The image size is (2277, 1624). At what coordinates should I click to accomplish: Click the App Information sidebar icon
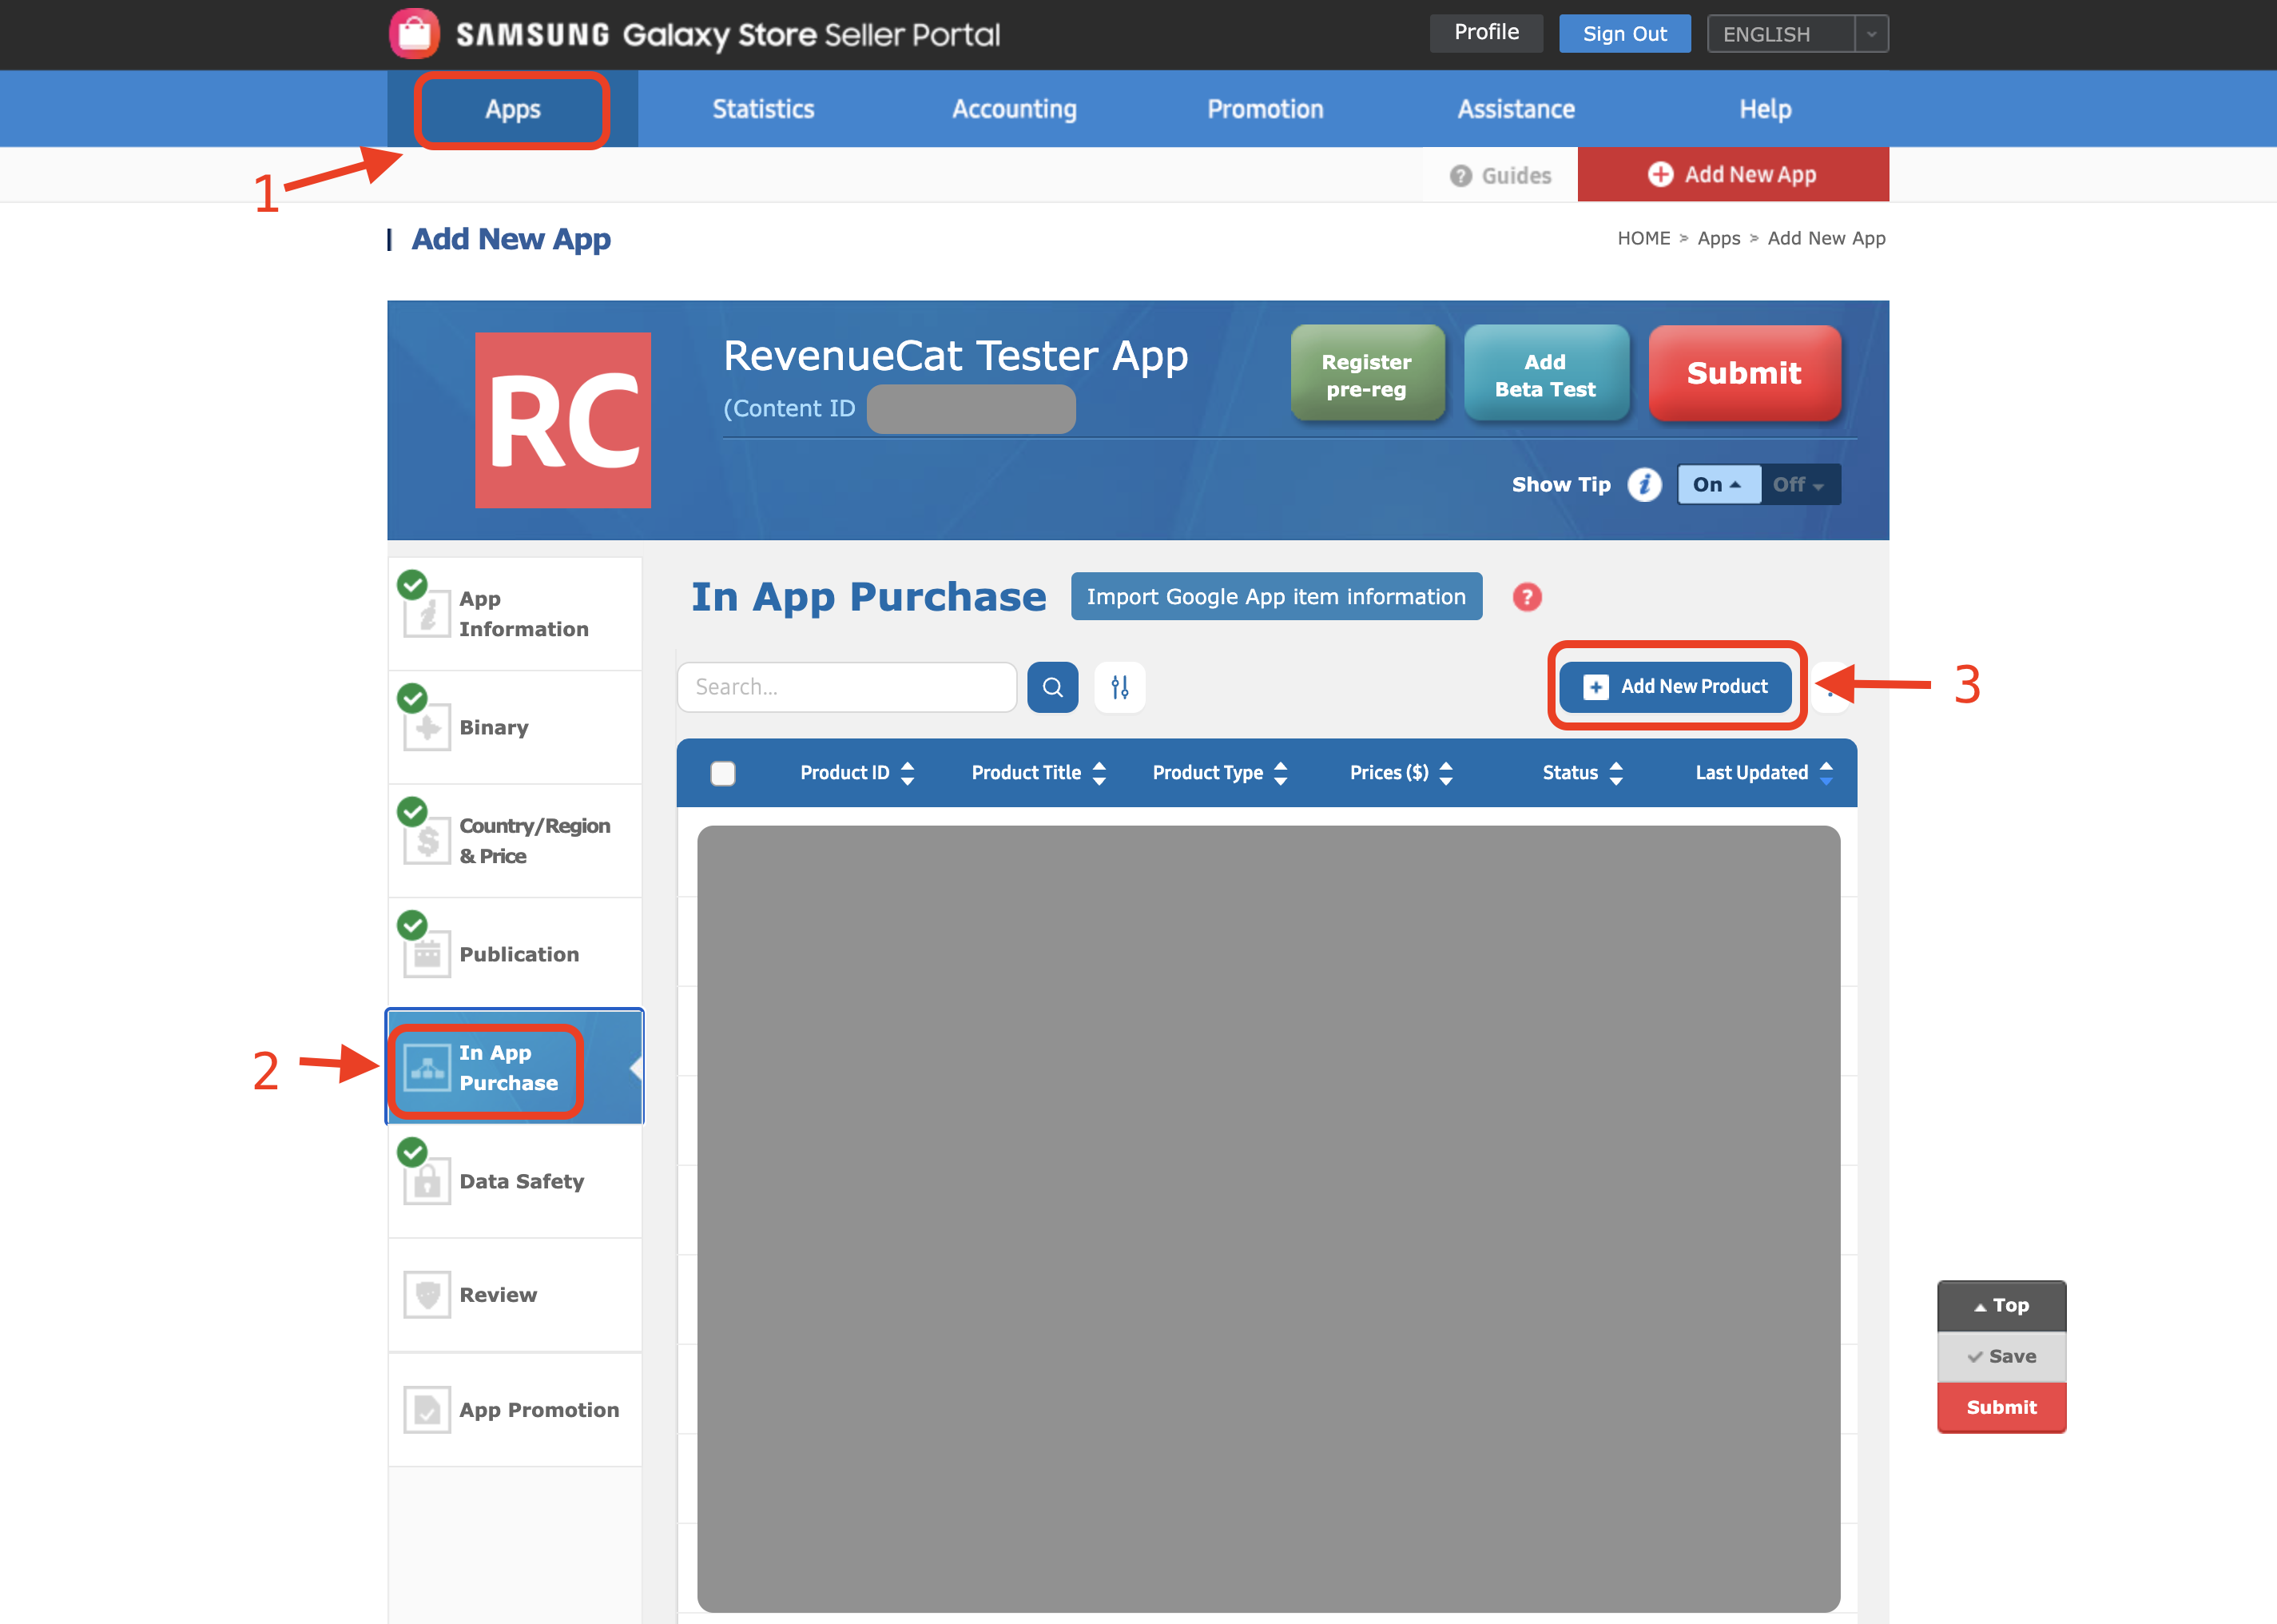pyautogui.click(x=427, y=614)
